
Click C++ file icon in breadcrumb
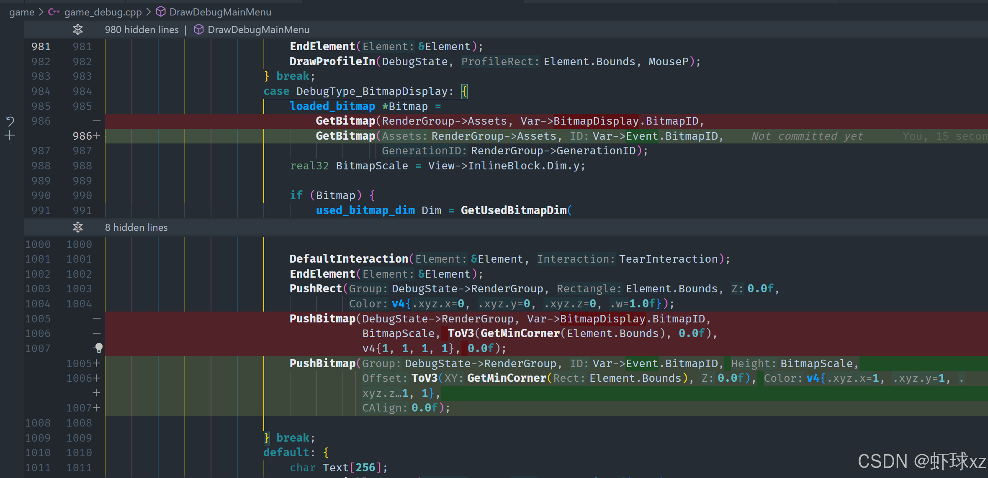54,12
